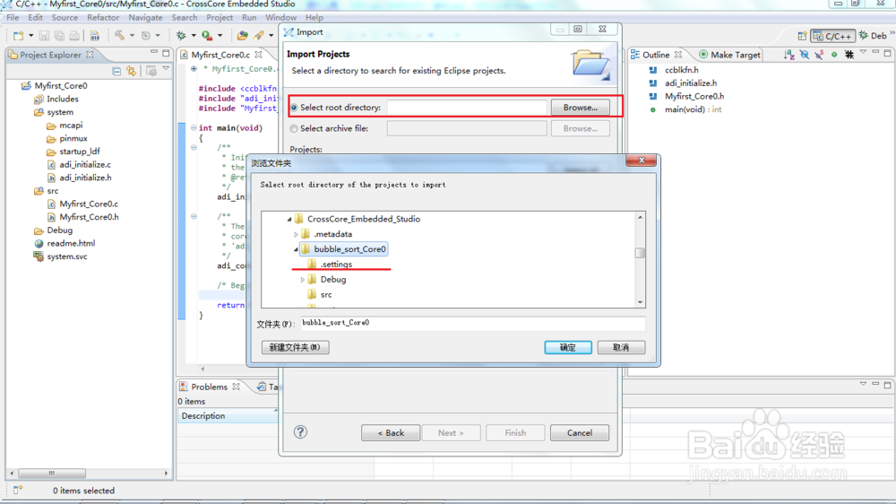The height and width of the screenshot is (504, 896).
Task: Click the Project Explorer horizontal scrollbar
Action: [x=52, y=474]
